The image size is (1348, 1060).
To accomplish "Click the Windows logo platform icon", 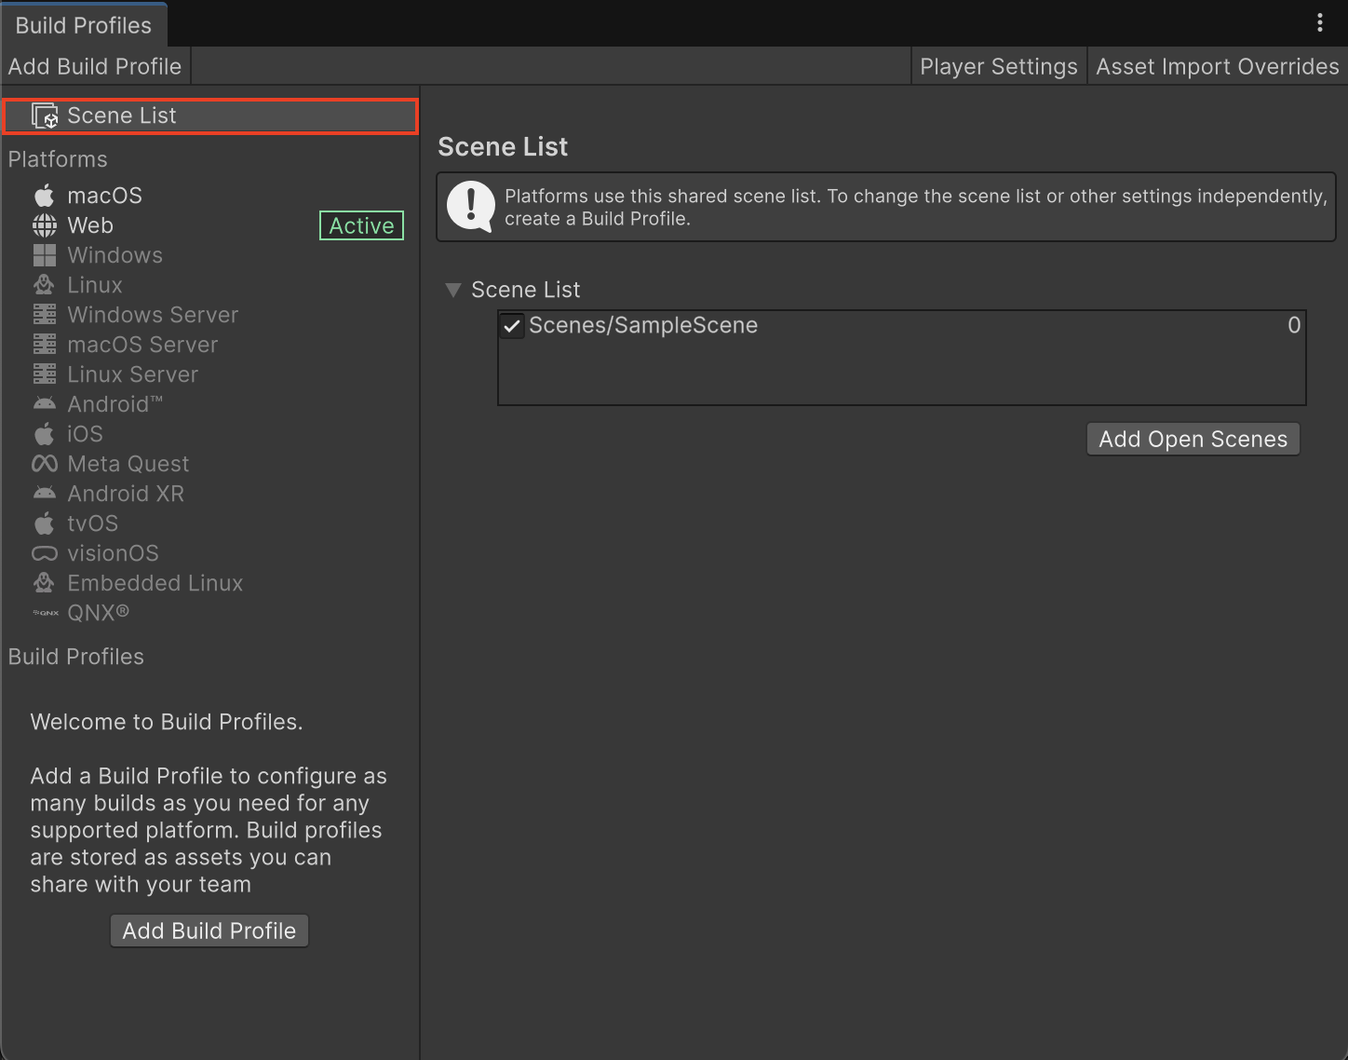I will pos(44,255).
